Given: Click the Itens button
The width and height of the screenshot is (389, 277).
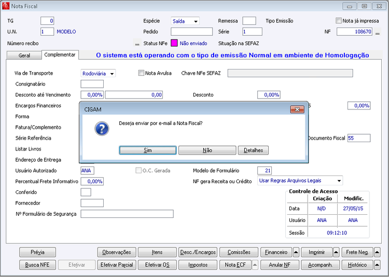Looking at the screenshot, I should (157, 252).
